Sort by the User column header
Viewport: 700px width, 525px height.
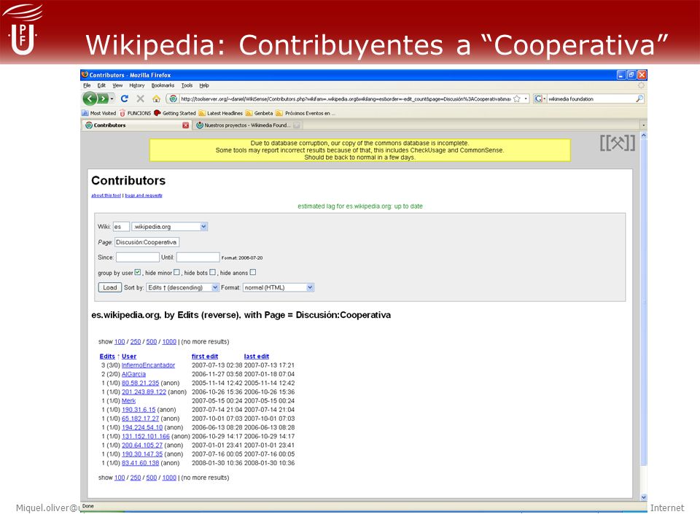coord(129,357)
